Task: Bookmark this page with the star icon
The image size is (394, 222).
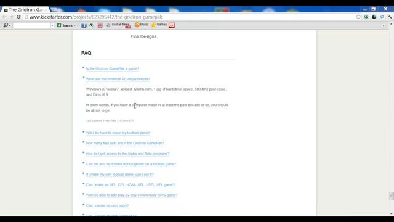Action: click(x=358, y=17)
